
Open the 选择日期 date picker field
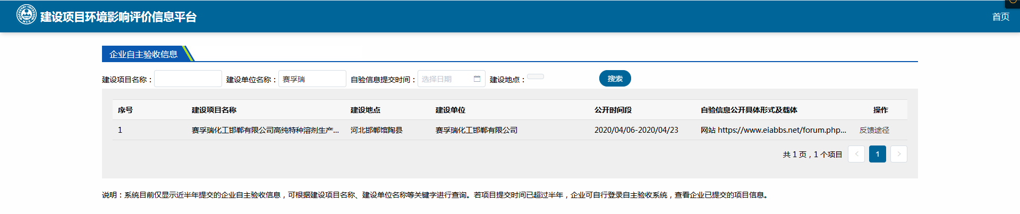tap(452, 79)
